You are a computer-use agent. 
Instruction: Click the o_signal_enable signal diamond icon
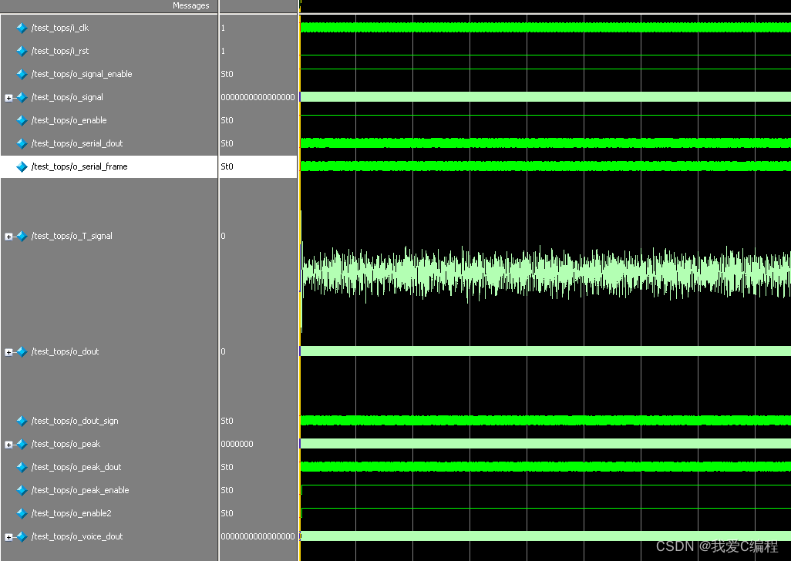tap(22, 74)
